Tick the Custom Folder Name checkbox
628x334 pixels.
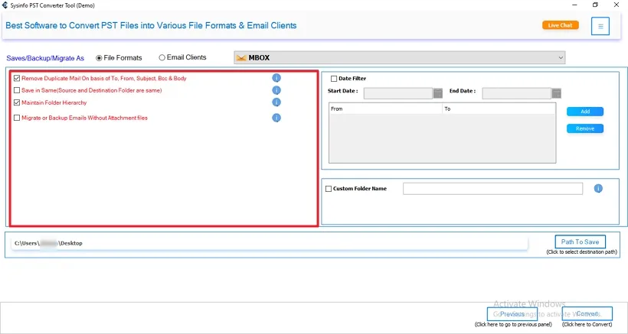click(329, 189)
